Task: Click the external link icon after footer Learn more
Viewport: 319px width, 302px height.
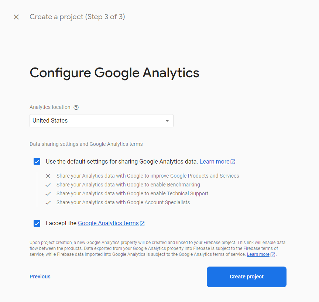Action: point(273,255)
